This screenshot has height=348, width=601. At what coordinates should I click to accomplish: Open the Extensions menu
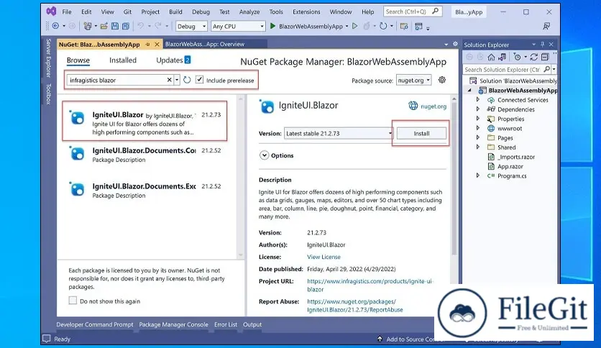(306, 12)
